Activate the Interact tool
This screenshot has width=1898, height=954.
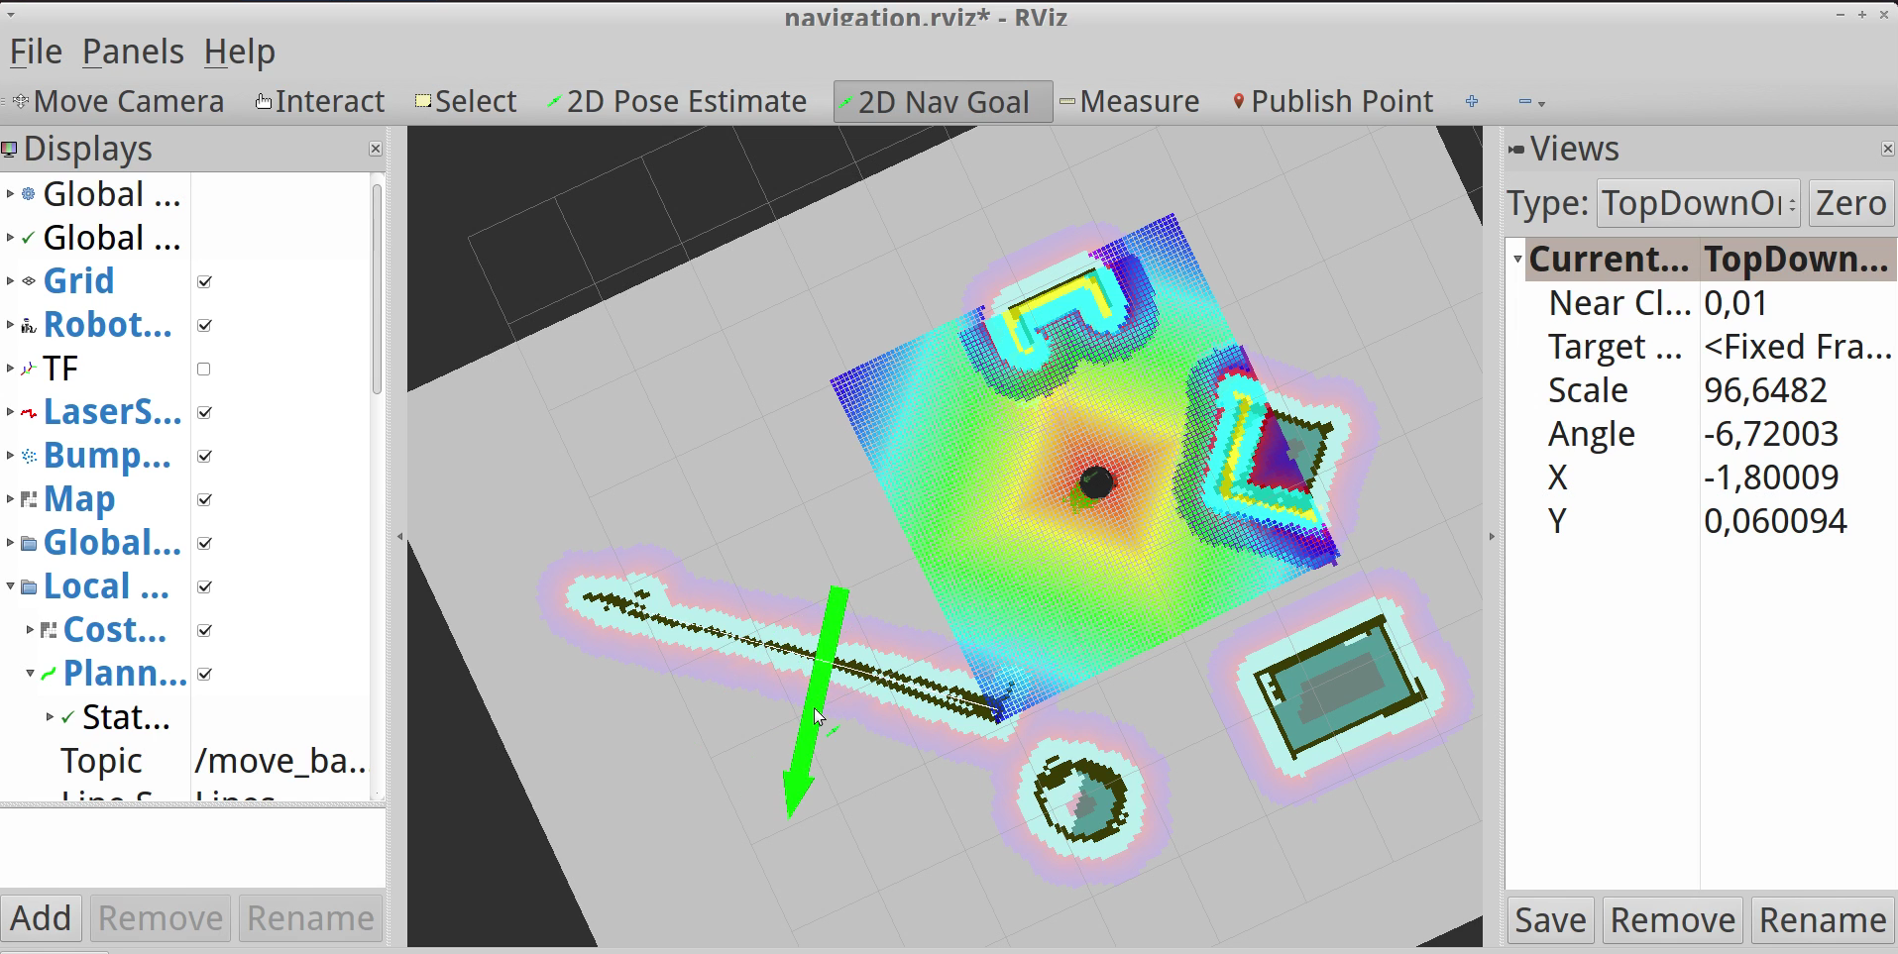(319, 102)
